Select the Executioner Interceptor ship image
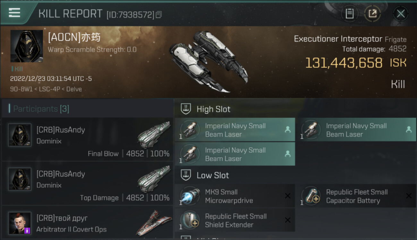Image resolution: width=417 pixels, height=240 pixels. (208, 61)
